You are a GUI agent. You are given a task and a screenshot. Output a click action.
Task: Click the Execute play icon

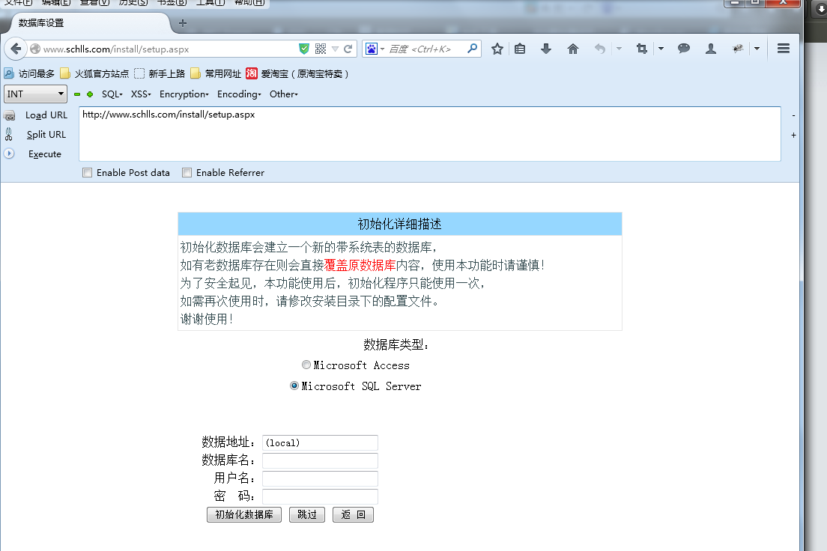(9, 153)
